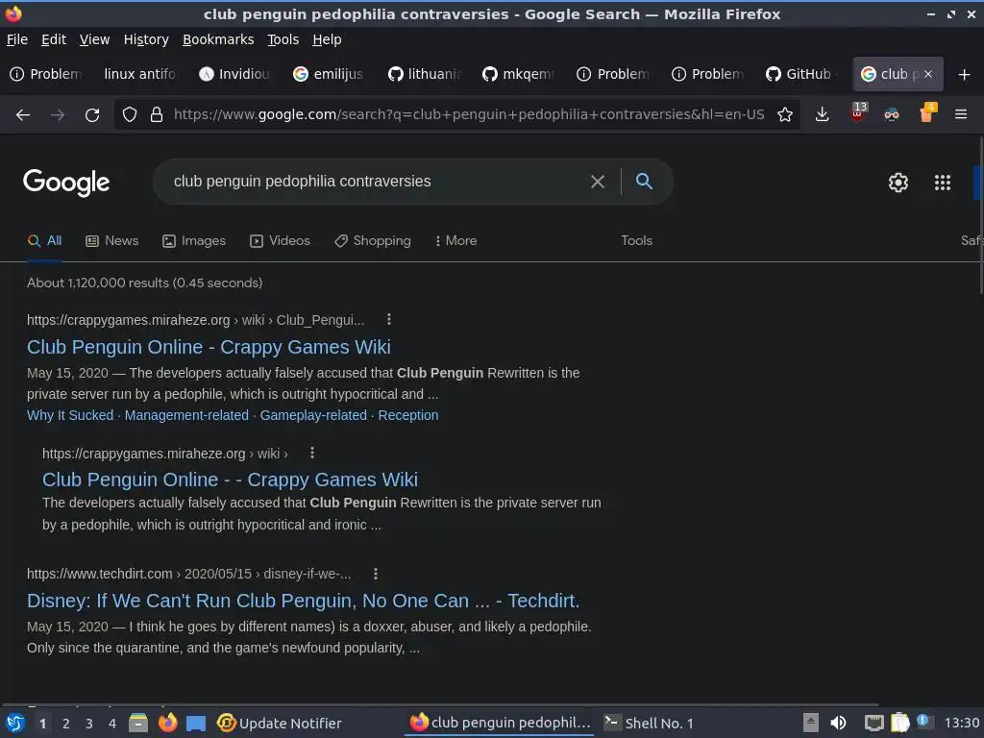Open the desktop start menu
This screenshot has width=984, height=738.
(x=15, y=723)
